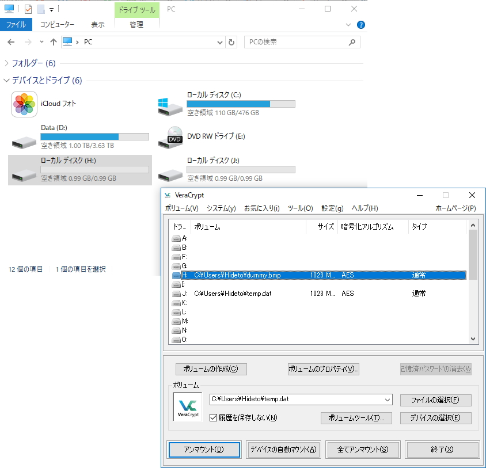Click the Help question-mark icon on the ribbon

click(x=360, y=24)
